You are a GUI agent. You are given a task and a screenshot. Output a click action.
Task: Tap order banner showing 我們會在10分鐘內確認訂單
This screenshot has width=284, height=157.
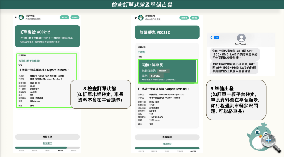[47, 36]
